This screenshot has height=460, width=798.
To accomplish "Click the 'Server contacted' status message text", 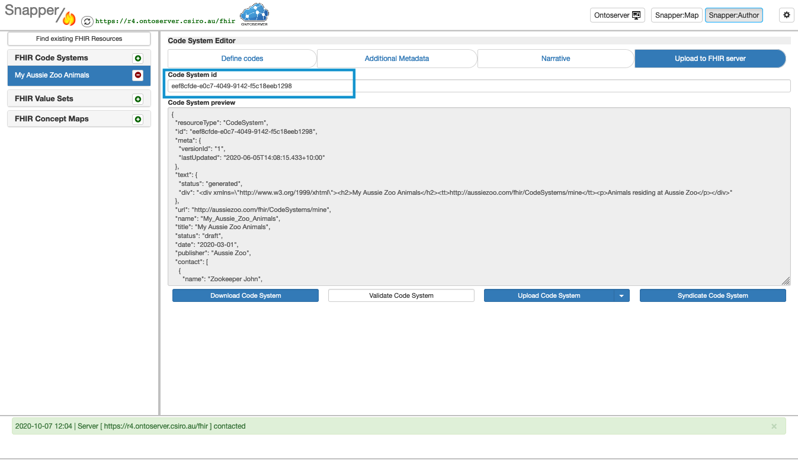I will [x=130, y=426].
